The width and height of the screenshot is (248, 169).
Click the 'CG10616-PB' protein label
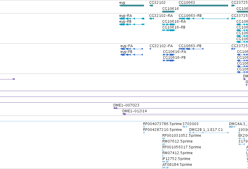tap(174, 58)
